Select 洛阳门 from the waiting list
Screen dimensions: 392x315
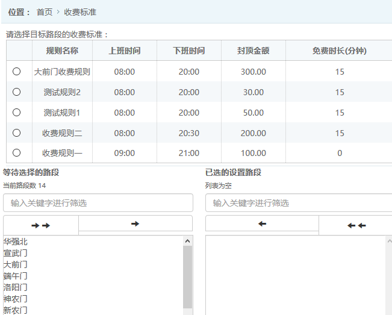tap(16, 287)
